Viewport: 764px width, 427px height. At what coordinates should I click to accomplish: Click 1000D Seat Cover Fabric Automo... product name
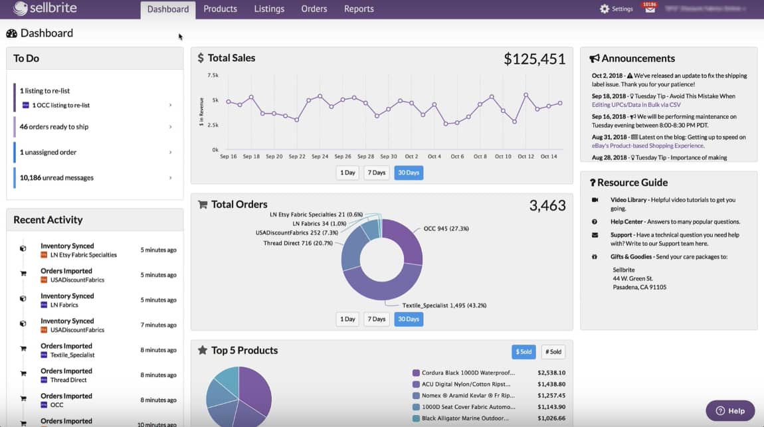click(468, 407)
